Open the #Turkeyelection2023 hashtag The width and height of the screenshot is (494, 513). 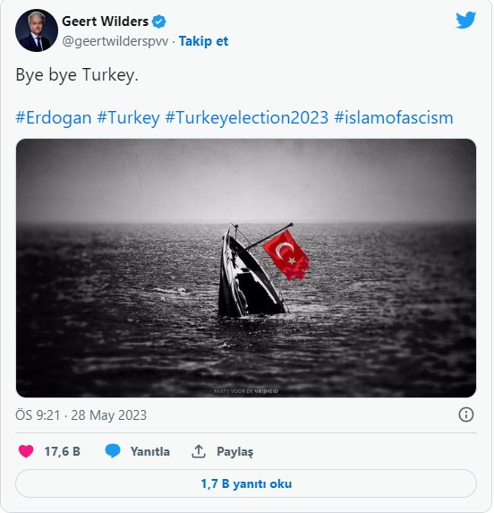pyautogui.click(x=247, y=117)
